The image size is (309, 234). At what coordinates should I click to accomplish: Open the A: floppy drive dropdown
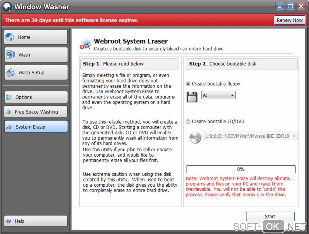(x=218, y=95)
